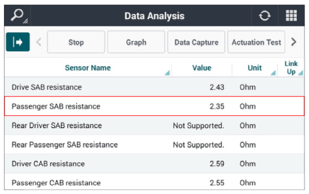The height and width of the screenshot is (194, 309).
Task: Show more toolbar buttons with right chevron
Action: pyautogui.click(x=293, y=42)
